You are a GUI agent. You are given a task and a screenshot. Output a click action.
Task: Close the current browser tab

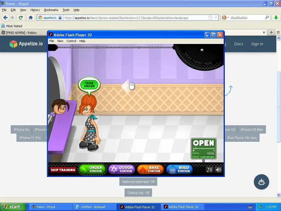tap(264, 32)
